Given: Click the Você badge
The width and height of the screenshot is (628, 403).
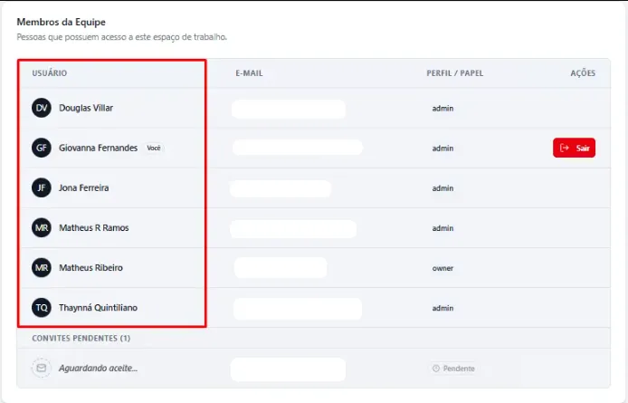Looking at the screenshot, I should pyautogui.click(x=154, y=148).
